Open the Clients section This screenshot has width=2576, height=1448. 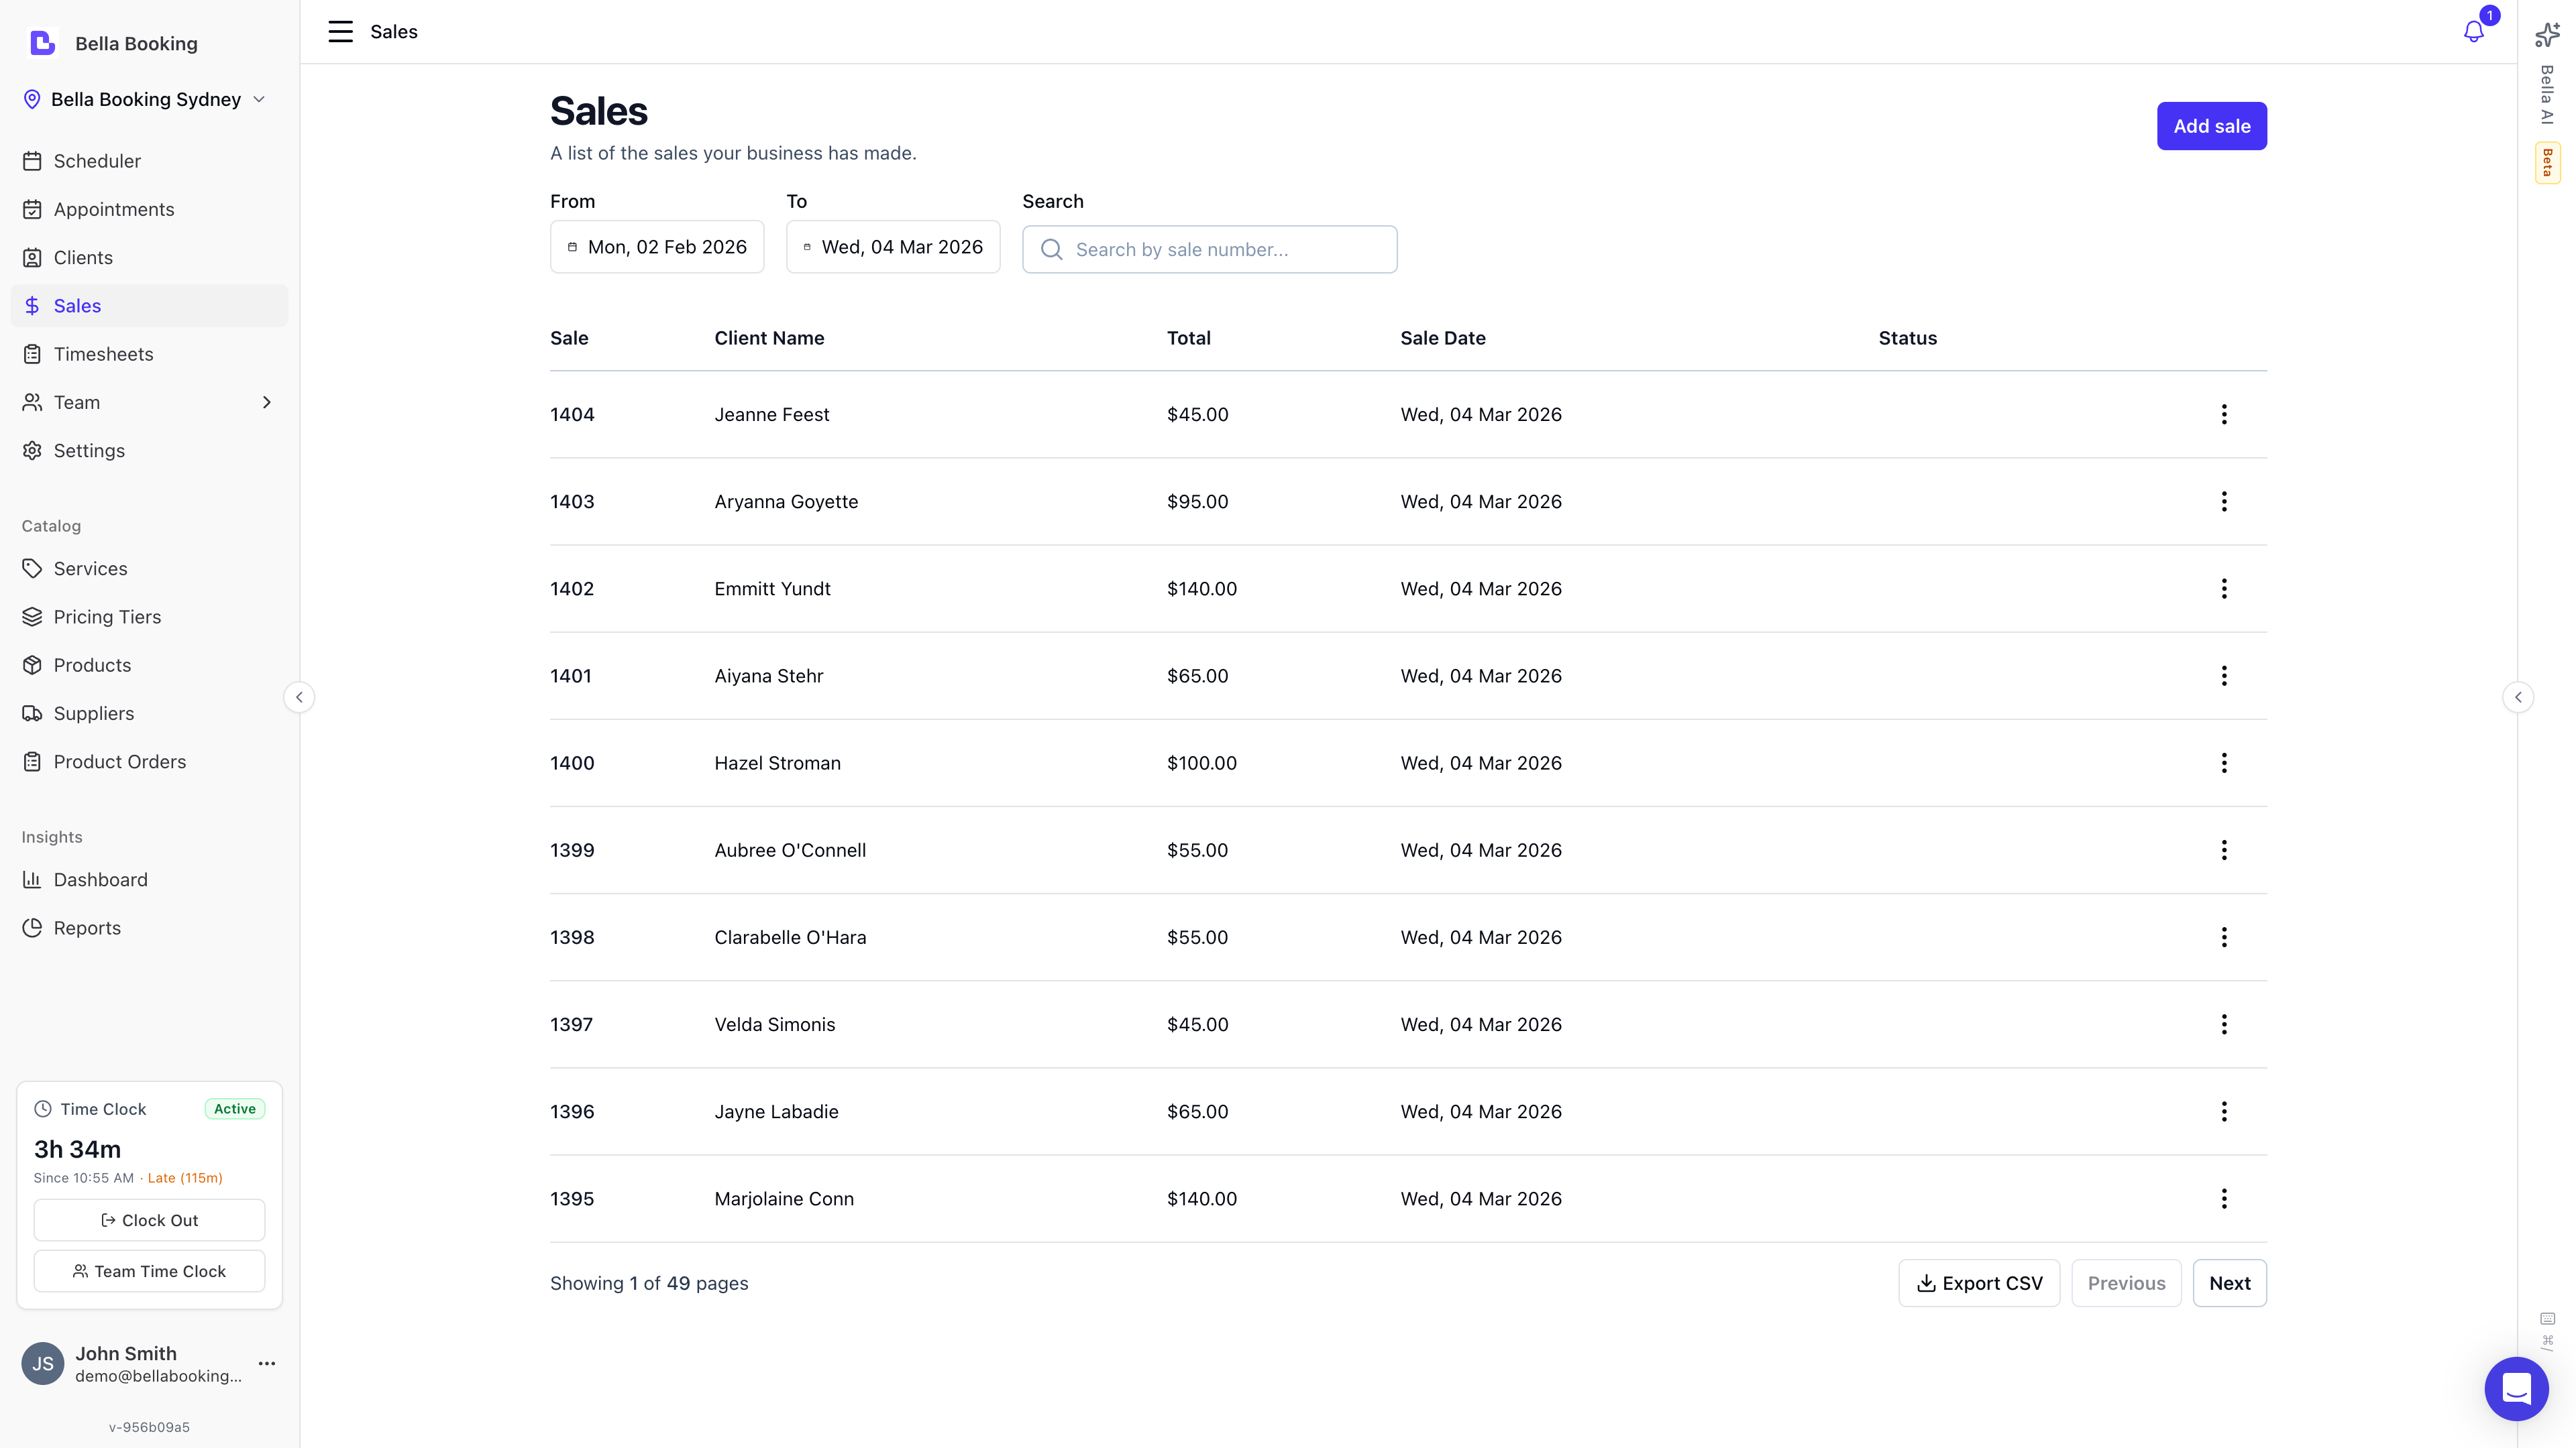[x=84, y=257]
